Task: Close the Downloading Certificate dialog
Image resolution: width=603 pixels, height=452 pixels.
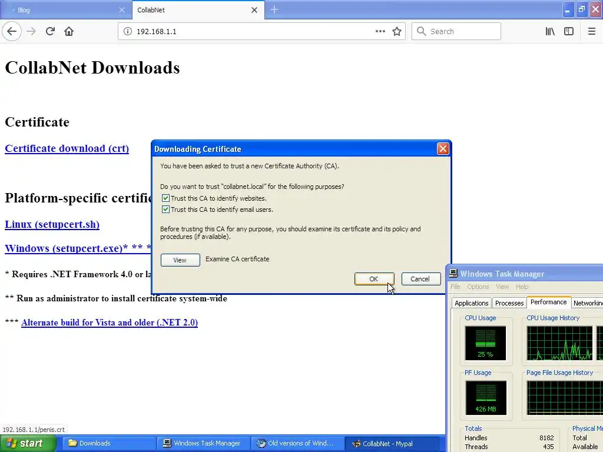Action: click(x=443, y=148)
